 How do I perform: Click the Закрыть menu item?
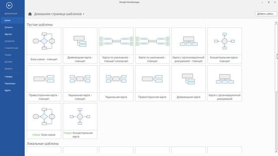(9, 68)
